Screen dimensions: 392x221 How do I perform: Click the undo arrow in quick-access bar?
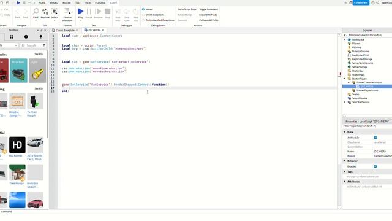click(x=30, y=2)
